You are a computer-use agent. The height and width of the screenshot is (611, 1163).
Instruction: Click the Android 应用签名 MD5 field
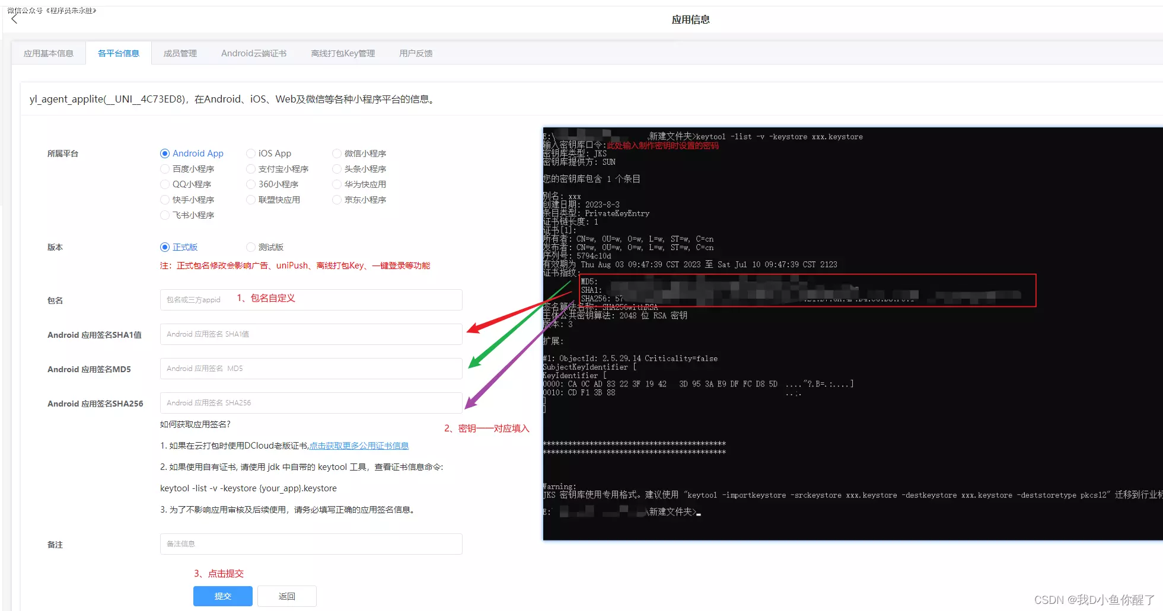pyautogui.click(x=311, y=369)
